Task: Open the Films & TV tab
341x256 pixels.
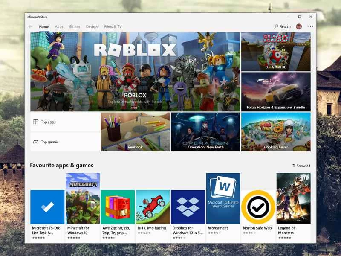Action: [113, 27]
